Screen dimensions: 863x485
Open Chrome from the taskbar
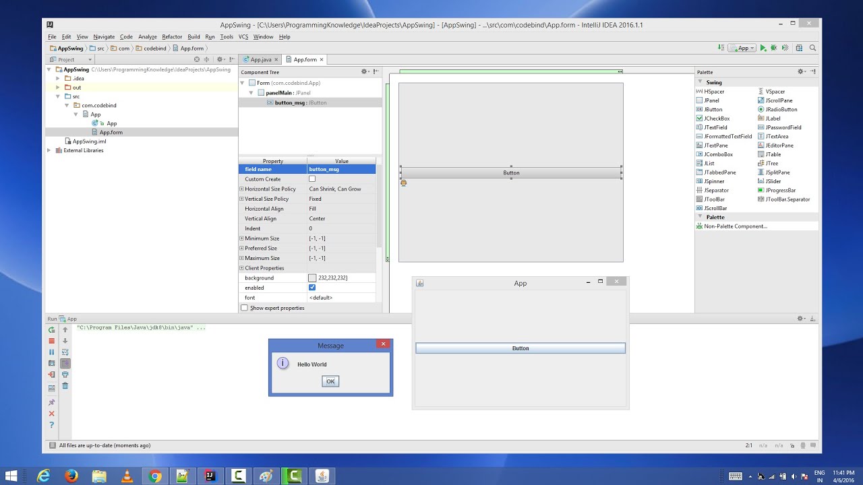155,476
